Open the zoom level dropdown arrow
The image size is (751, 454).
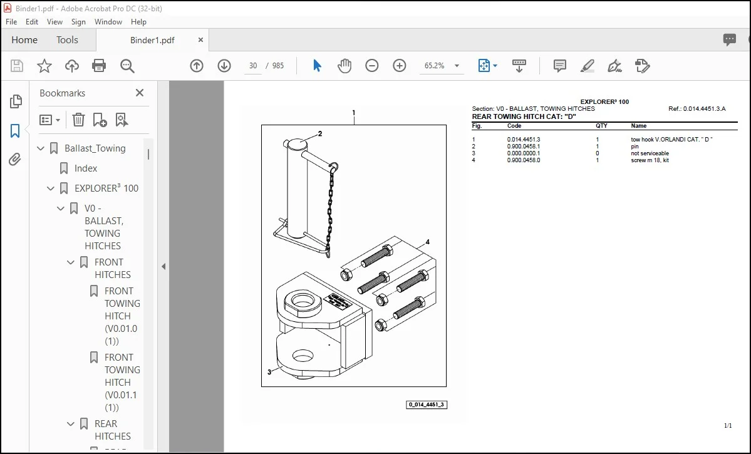point(457,66)
